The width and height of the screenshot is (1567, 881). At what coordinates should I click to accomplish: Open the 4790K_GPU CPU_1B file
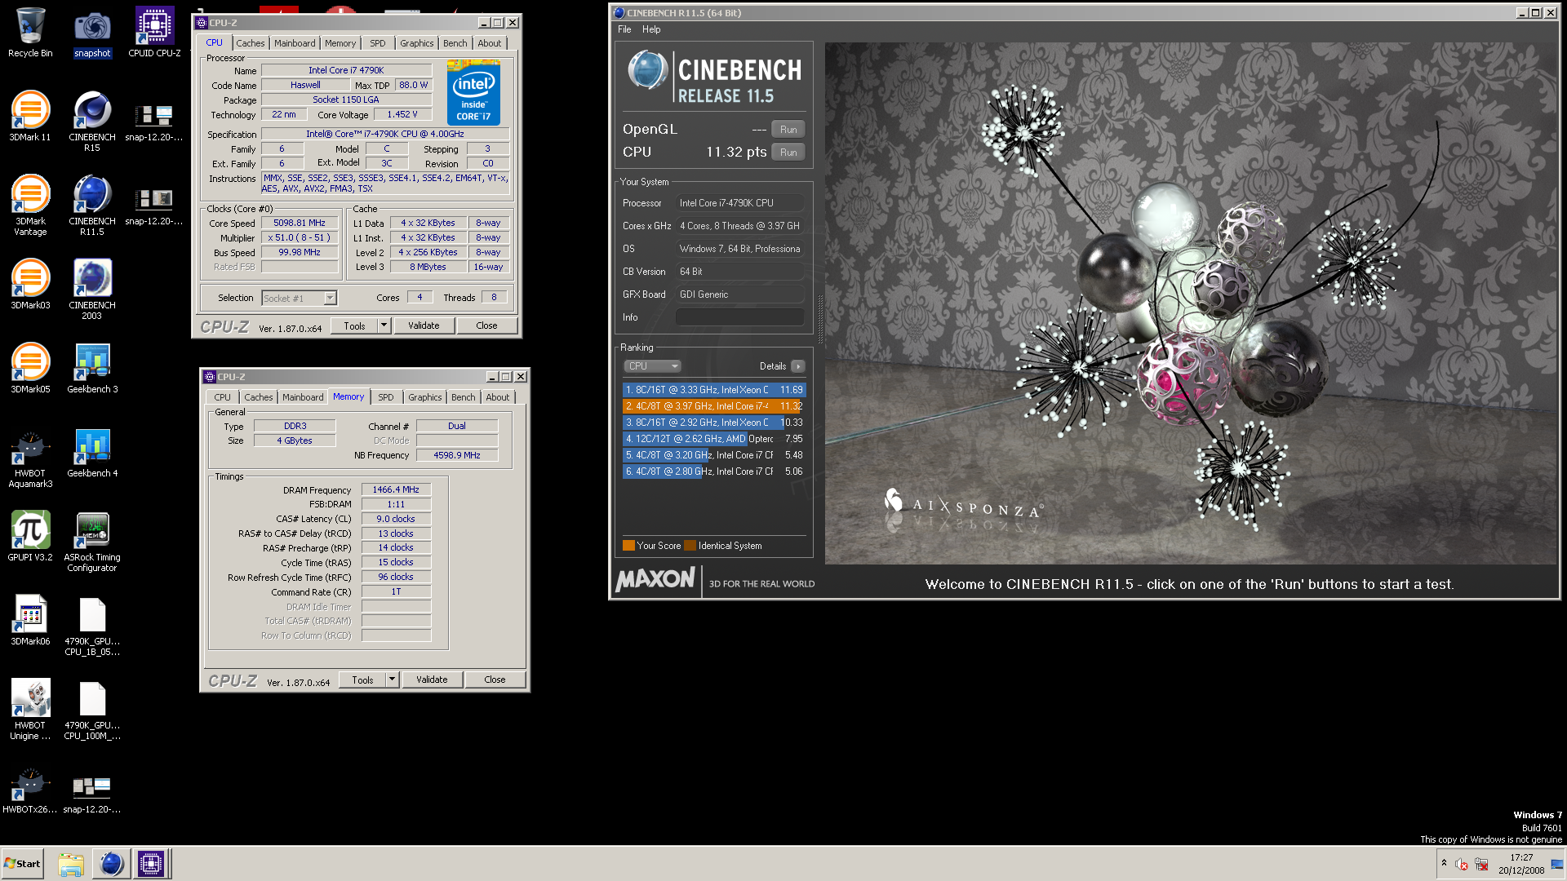click(92, 626)
